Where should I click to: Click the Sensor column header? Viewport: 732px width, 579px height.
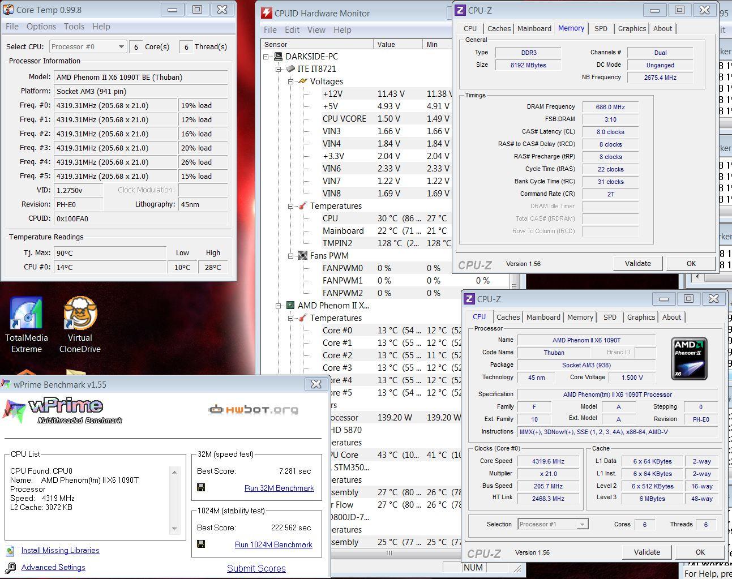click(x=317, y=44)
